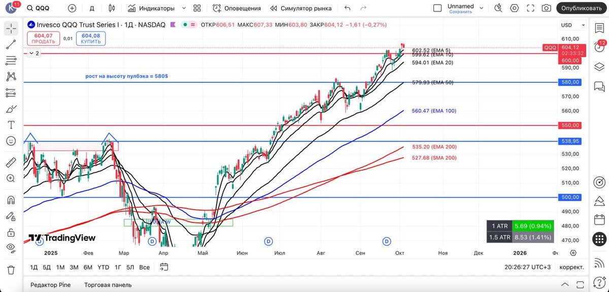Click the КУПИТЬ 604,08 buy button
Viewport: 609px width, 292px height.
coord(91,38)
